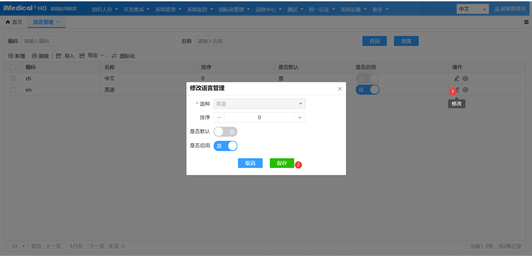The image size is (532, 256).
Task: Check the select-all header checkbox
Action: click(13, 67)
